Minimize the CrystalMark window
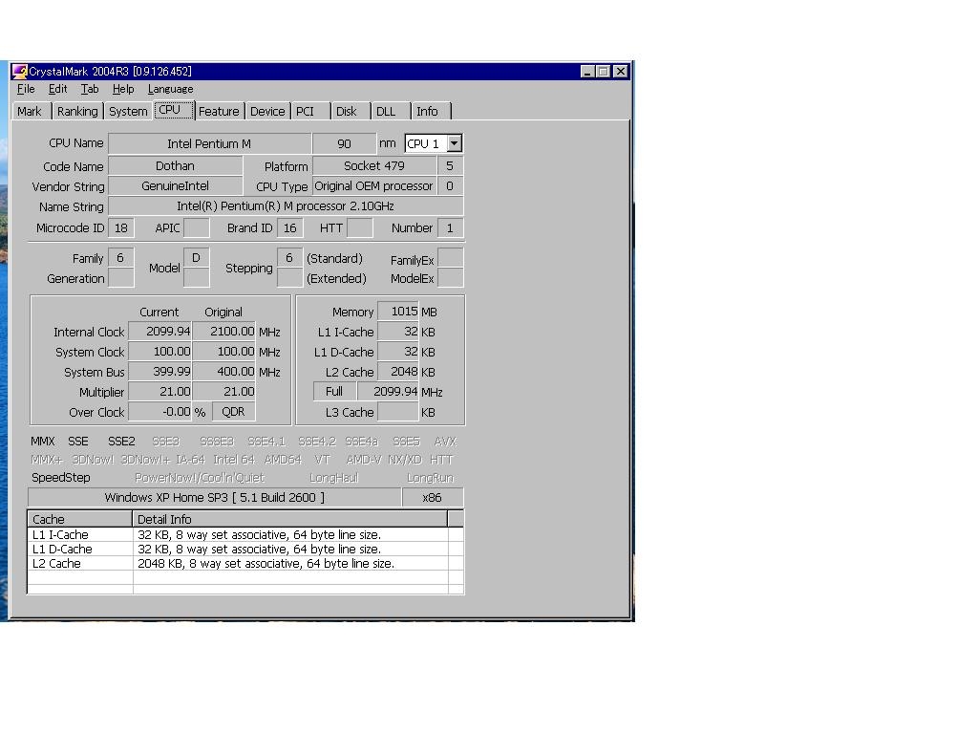 pos(587,71)
